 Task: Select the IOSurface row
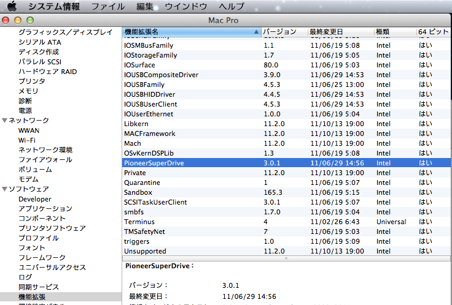[x=286, y=65]
